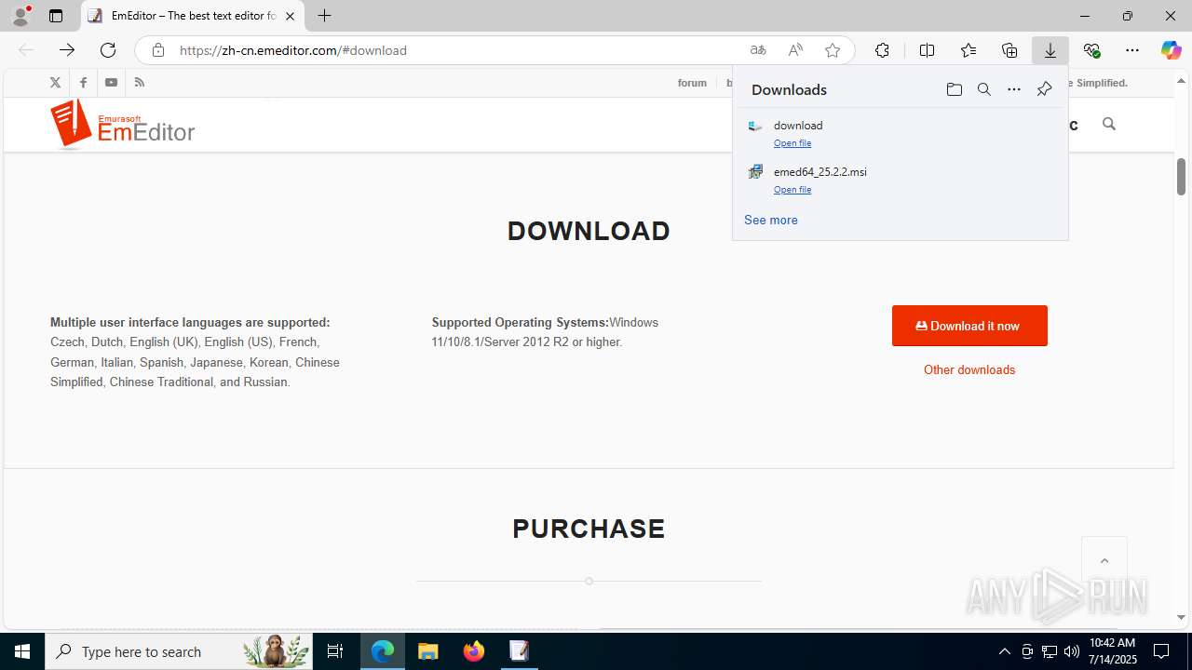This screenshot has height=670, width=1192.
Task: Open the RSS feed icon
Action: click(140, 83)
